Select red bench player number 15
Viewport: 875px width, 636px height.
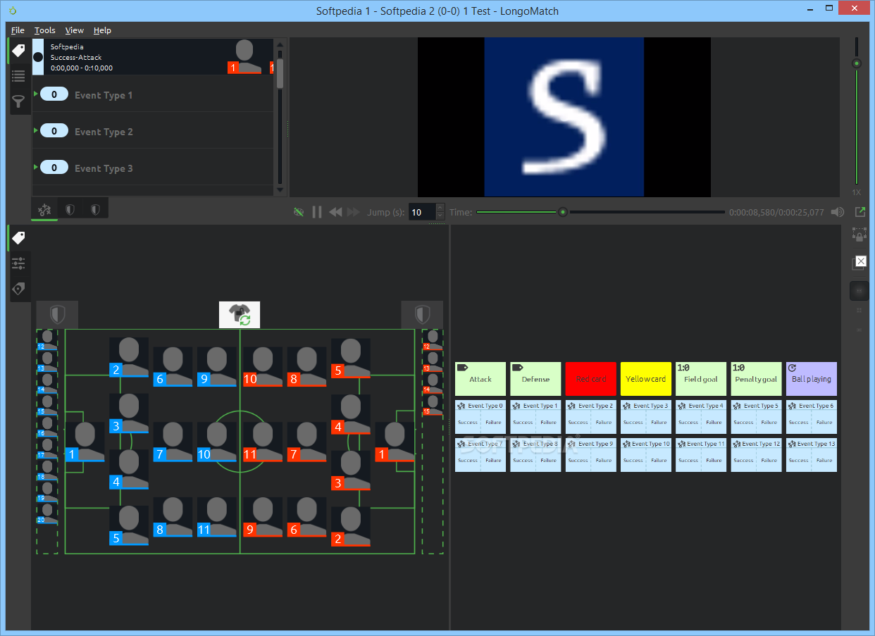coord(432,405)
